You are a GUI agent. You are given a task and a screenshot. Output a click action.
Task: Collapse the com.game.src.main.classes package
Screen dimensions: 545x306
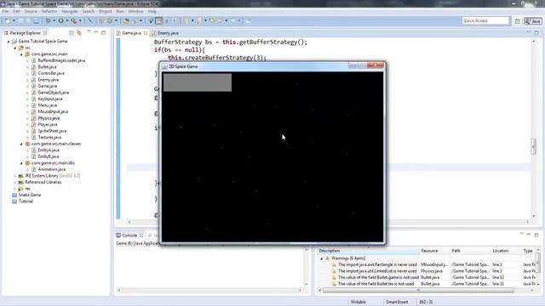tap(21, 144)
